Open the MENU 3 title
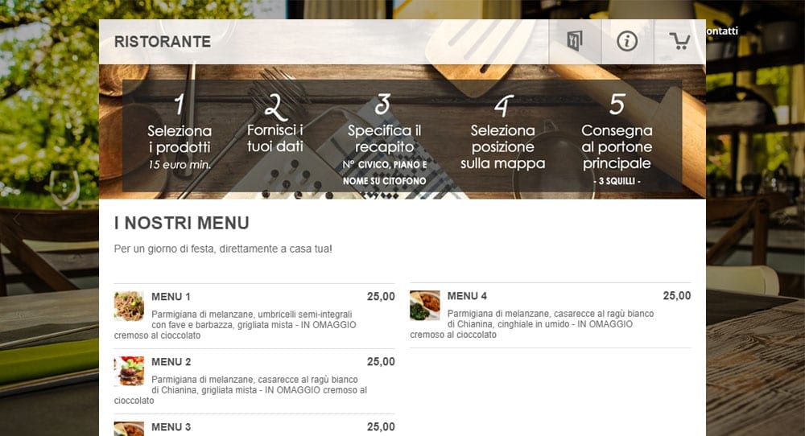This screenshot has height=436, width=805. pyautogui.click(x=171, y=427)
